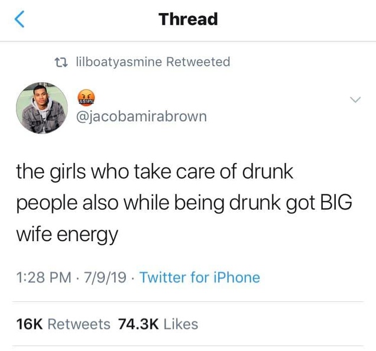Tap the Thread header title
376x351 pixels.
coord(188,19)
